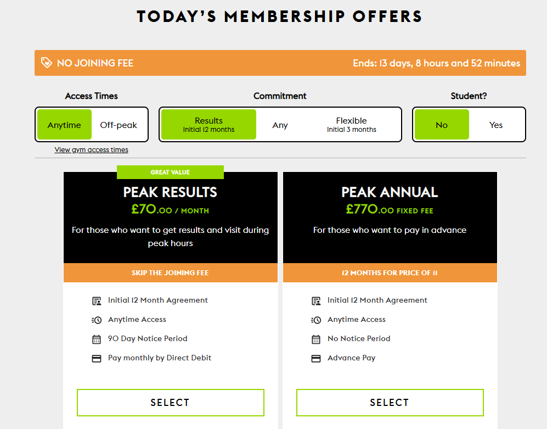Click the Advance Pay card icon

point(316,358)
